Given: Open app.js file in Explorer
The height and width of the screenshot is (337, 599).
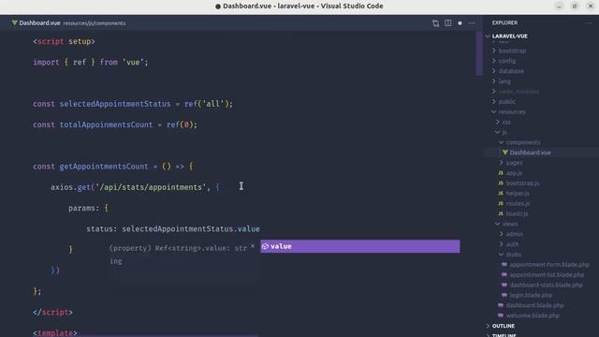Looking at the screenshot, I should 514,172.
